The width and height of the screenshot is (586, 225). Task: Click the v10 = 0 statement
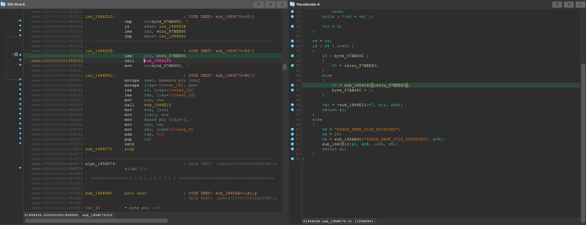click(332, 26)
